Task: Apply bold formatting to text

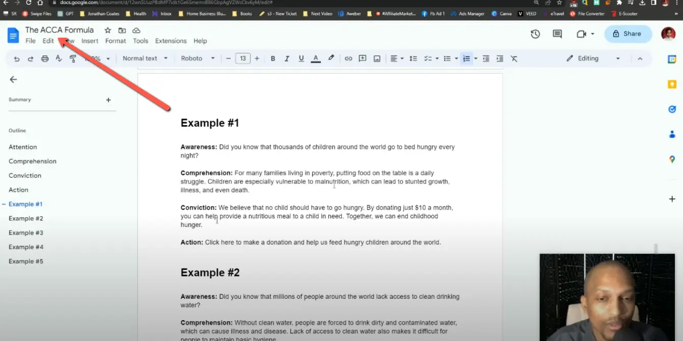Action: 272,58
